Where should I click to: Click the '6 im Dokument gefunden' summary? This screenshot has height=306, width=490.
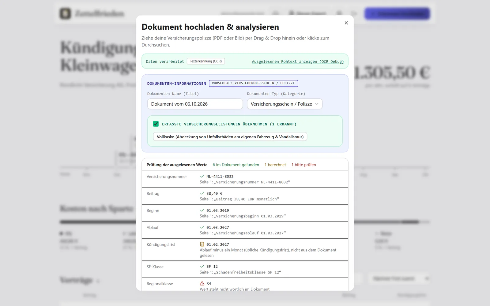tap(236, 165)
